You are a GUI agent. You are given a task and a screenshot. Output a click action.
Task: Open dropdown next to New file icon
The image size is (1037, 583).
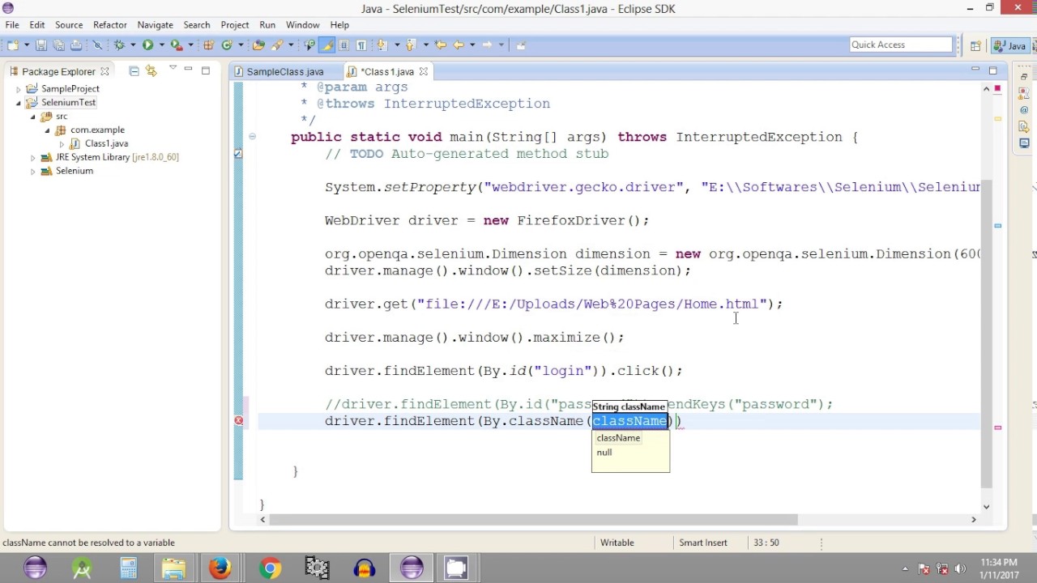(27, 45)
